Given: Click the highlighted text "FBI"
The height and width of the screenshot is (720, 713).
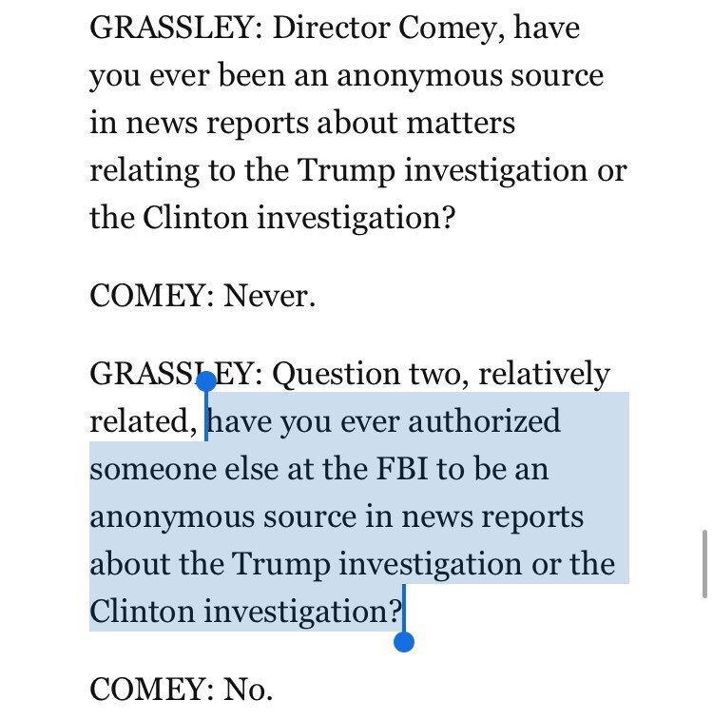Looking at the screenshot, I should [402, 469].
